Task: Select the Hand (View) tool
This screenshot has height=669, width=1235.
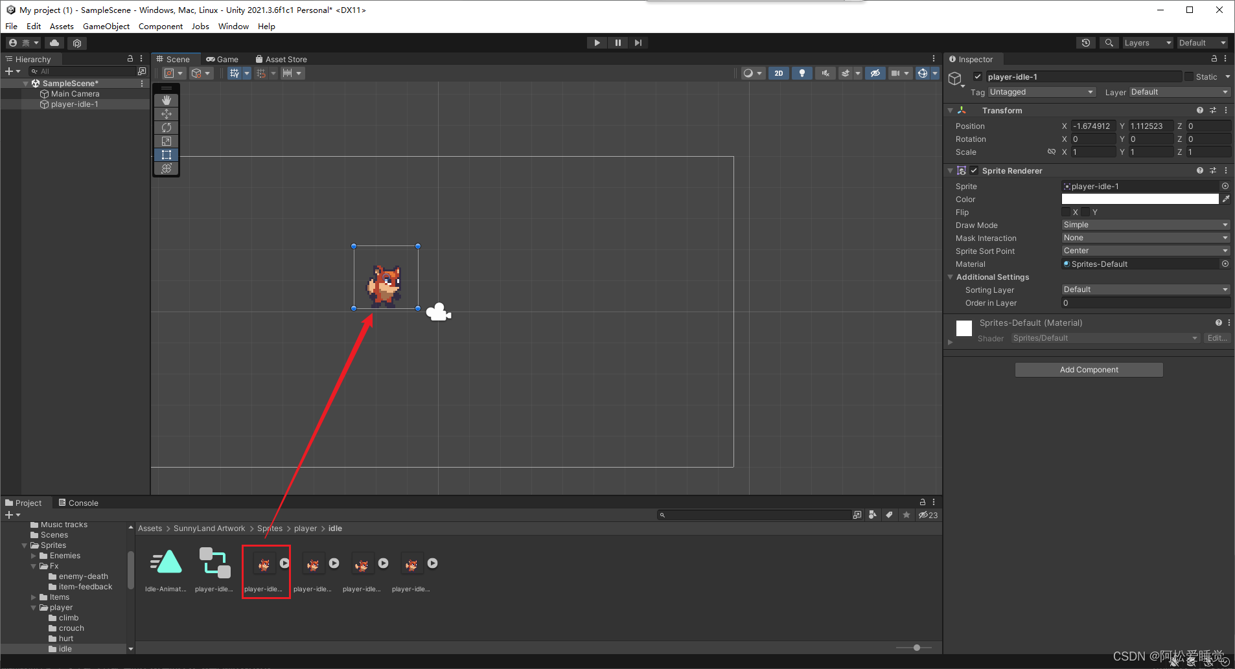Action: tap(167, 100)
